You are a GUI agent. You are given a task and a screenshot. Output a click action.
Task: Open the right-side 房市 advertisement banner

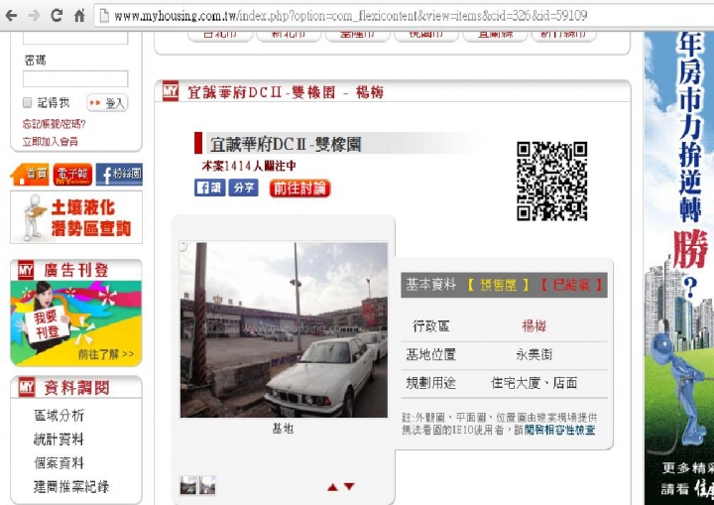(x=679, y=269)
